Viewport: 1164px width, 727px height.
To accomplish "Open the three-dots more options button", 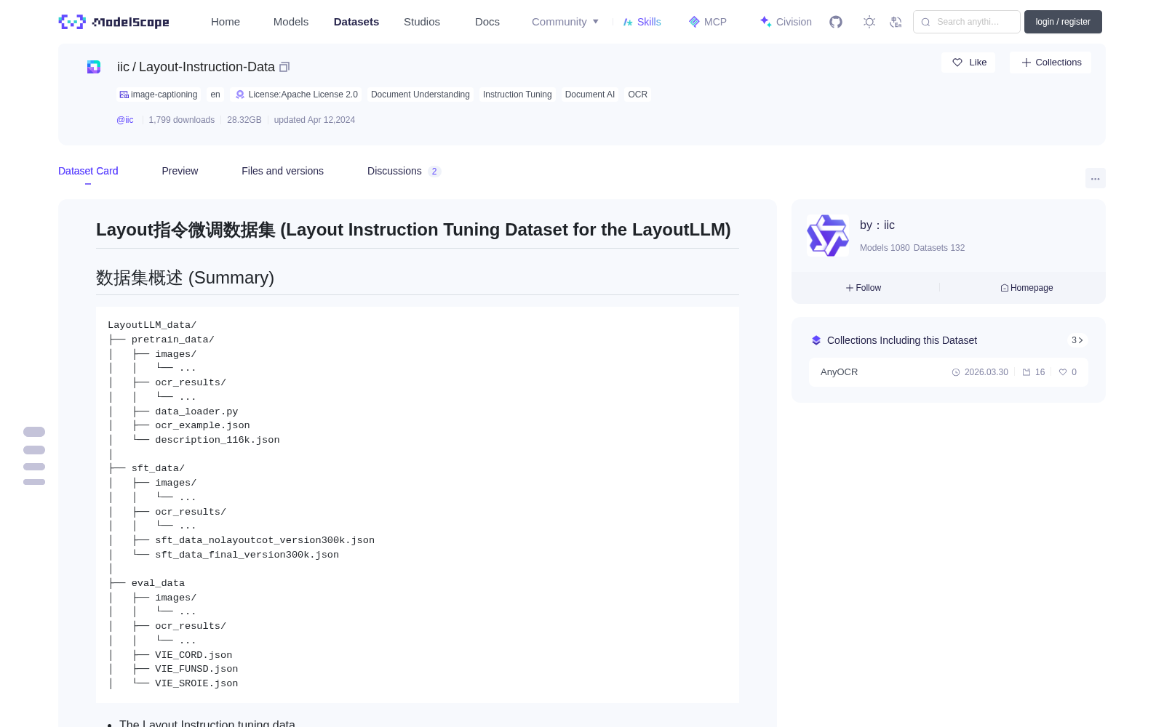I will click(1095, 178).
